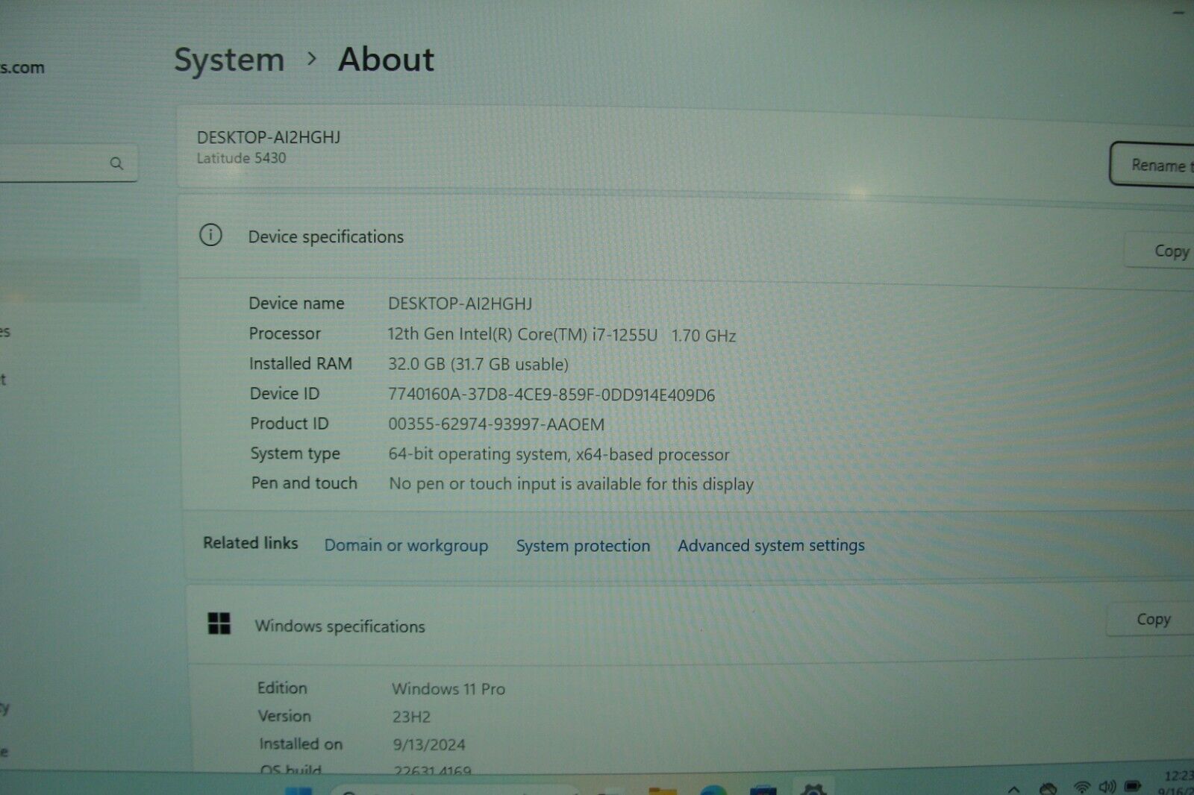Open the Wi-Fi network tray icon
This screenshot has width=1194, height=795.
[1081, 787]
